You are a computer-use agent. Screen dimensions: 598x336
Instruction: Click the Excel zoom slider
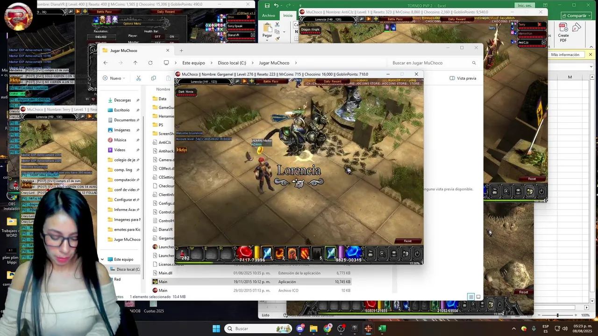pyautogui.click(x=558, y=315)
